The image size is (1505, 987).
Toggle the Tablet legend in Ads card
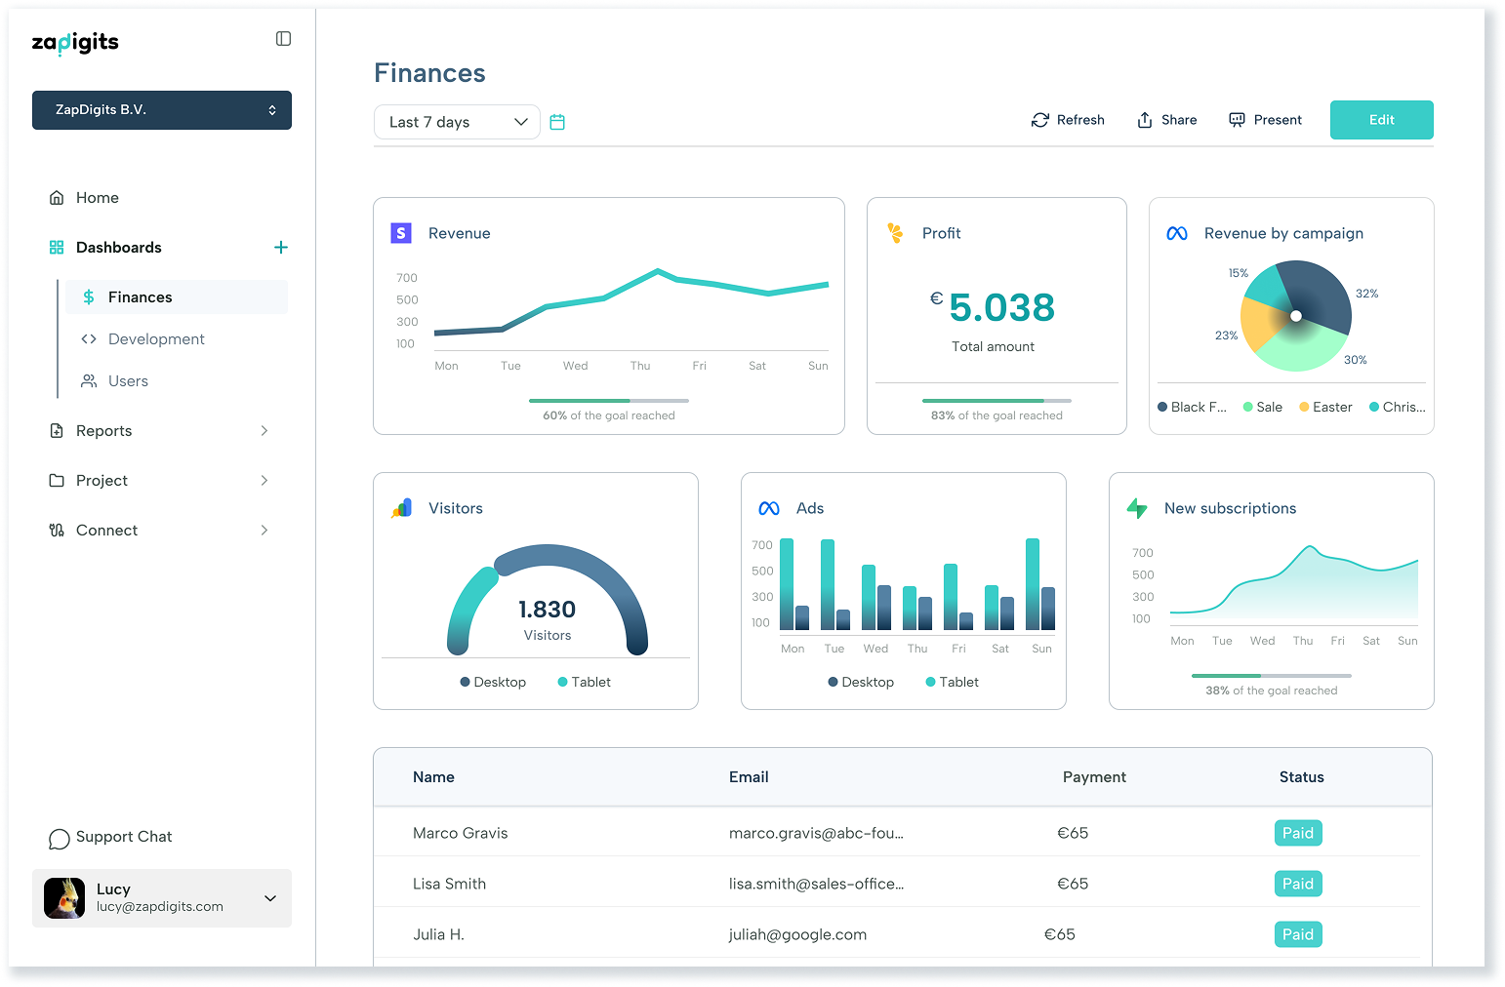click(952, 682)
